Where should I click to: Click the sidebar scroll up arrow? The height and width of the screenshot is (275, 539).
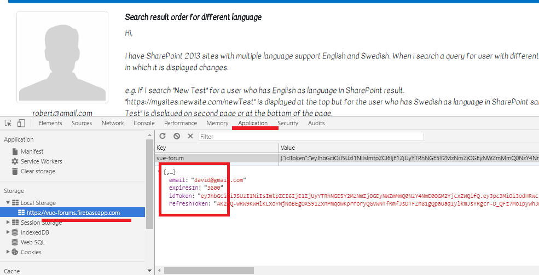pyautogui.click(x=149, y=135)
